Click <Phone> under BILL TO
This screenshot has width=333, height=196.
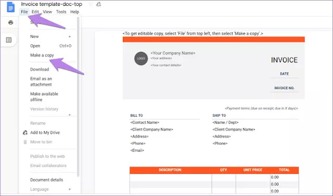point(138,144)
